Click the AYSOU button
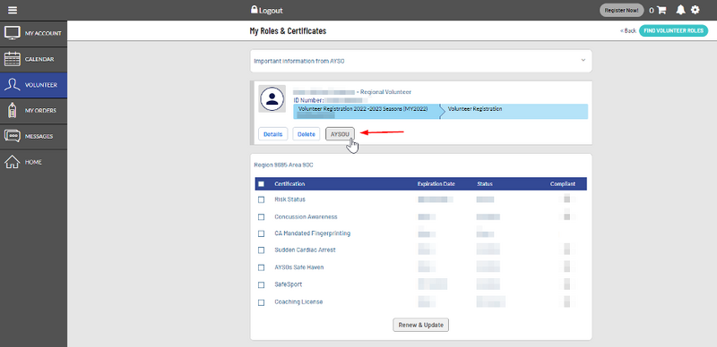 pyautogui.click(x=340, y=134)
